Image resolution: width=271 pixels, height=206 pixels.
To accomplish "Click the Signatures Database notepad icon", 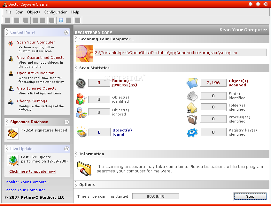I will click(13, 133).
